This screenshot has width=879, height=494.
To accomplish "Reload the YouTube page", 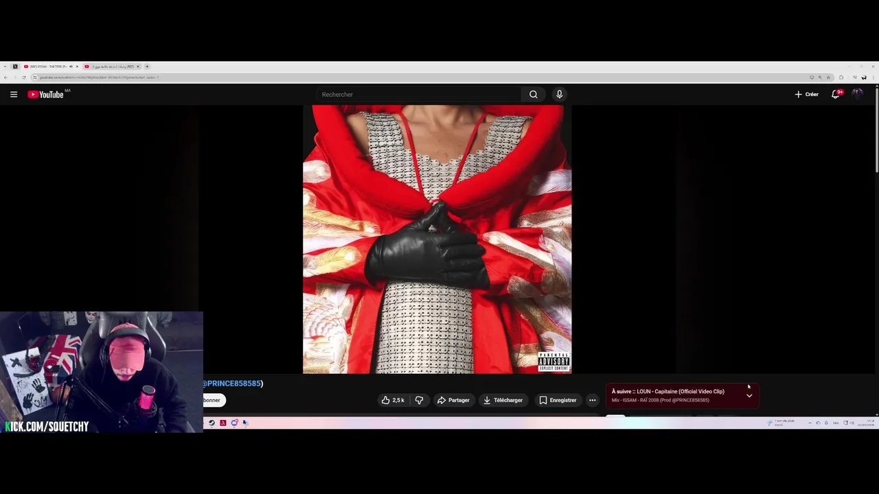I will click(x=24, y=78).
